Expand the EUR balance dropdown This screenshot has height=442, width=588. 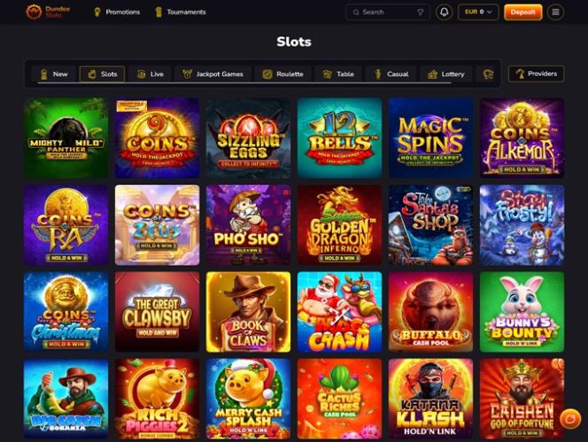tap(478, 12)
